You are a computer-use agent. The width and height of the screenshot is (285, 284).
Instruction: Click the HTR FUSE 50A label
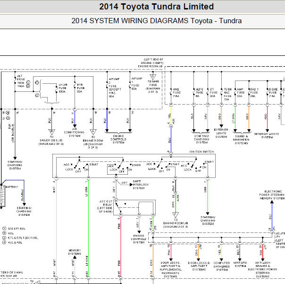(81, 88)
